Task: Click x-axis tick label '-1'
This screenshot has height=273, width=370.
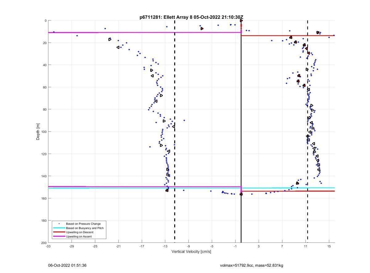Action: point(235,246)
